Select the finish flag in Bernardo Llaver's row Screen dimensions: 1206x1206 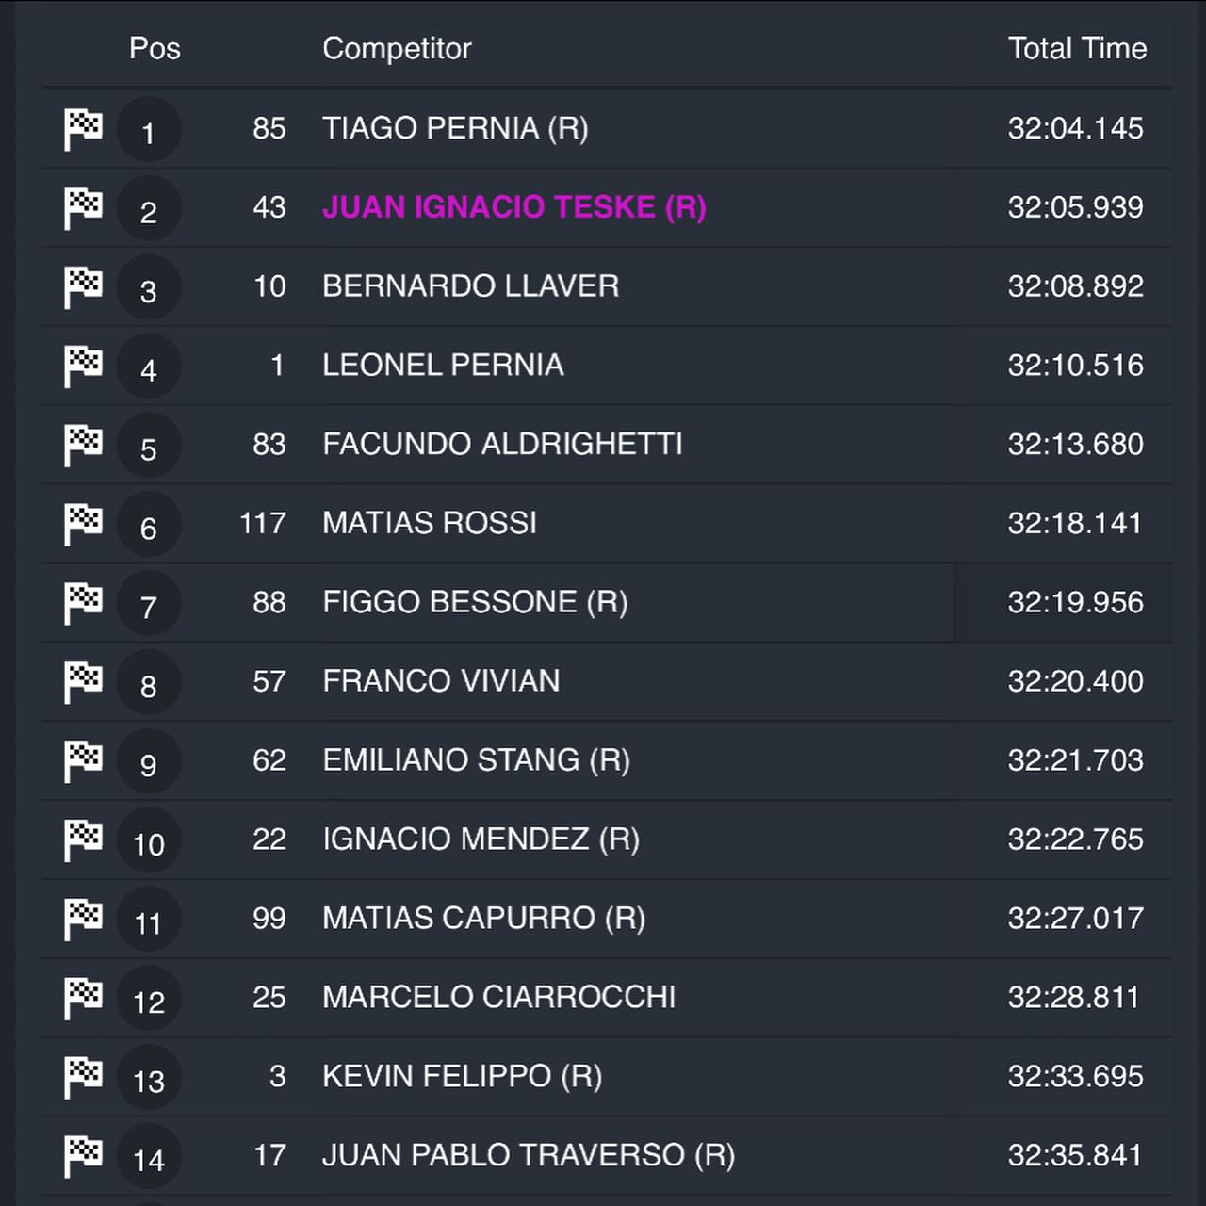(x=83, y=287)
